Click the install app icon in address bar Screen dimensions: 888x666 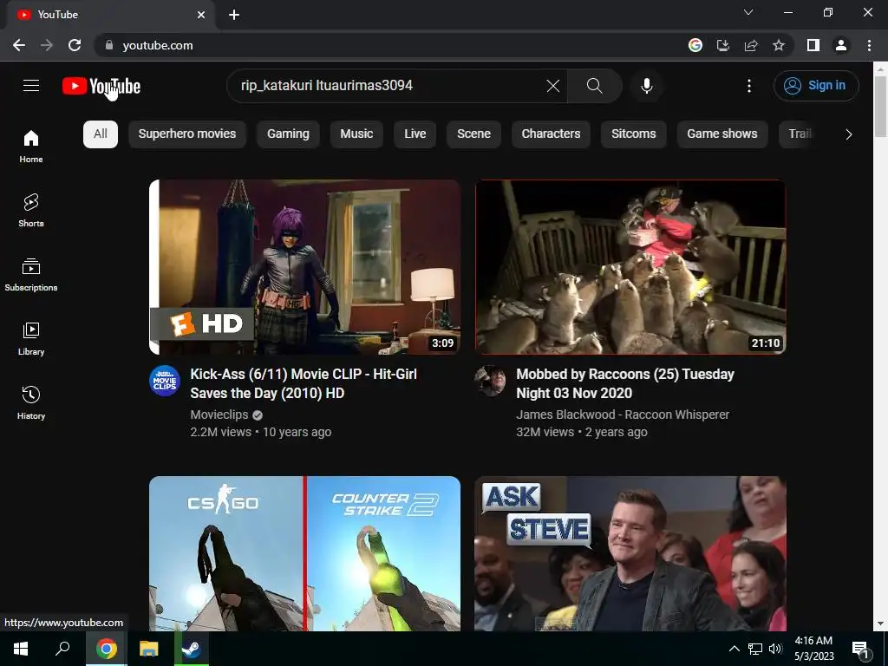pos(722,45)
